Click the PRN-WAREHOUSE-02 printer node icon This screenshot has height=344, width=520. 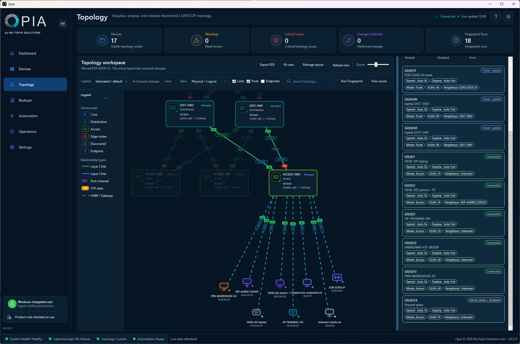(x=224, y=286)
